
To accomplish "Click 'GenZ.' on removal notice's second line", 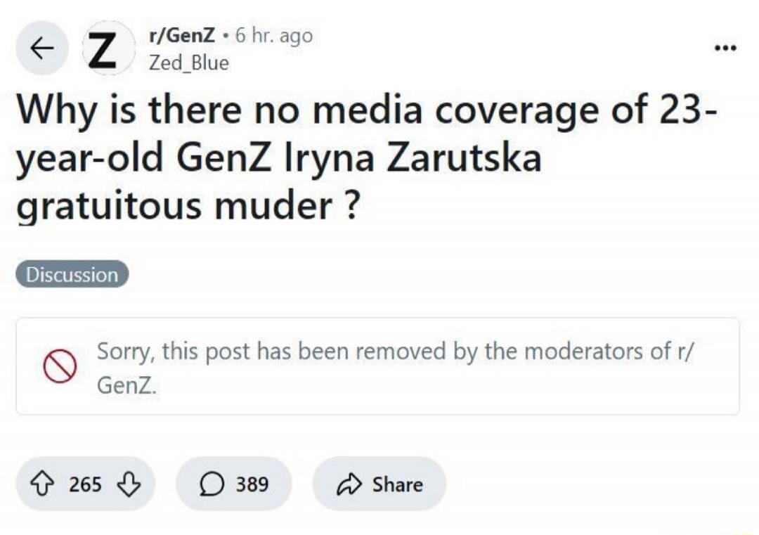I will 126,385.
